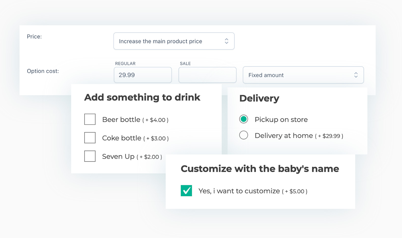Viewport: 402px width, 238px height.
Task: Select the "Pickup on store" radio button
Action: [243, 119]
